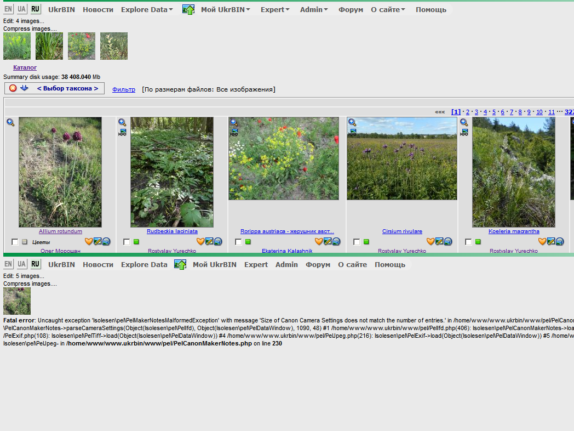This screenshot has height=431, width=574.
Task: Click the blue double-arrow icon beside Выбор таксона
Action: [24, 88]
